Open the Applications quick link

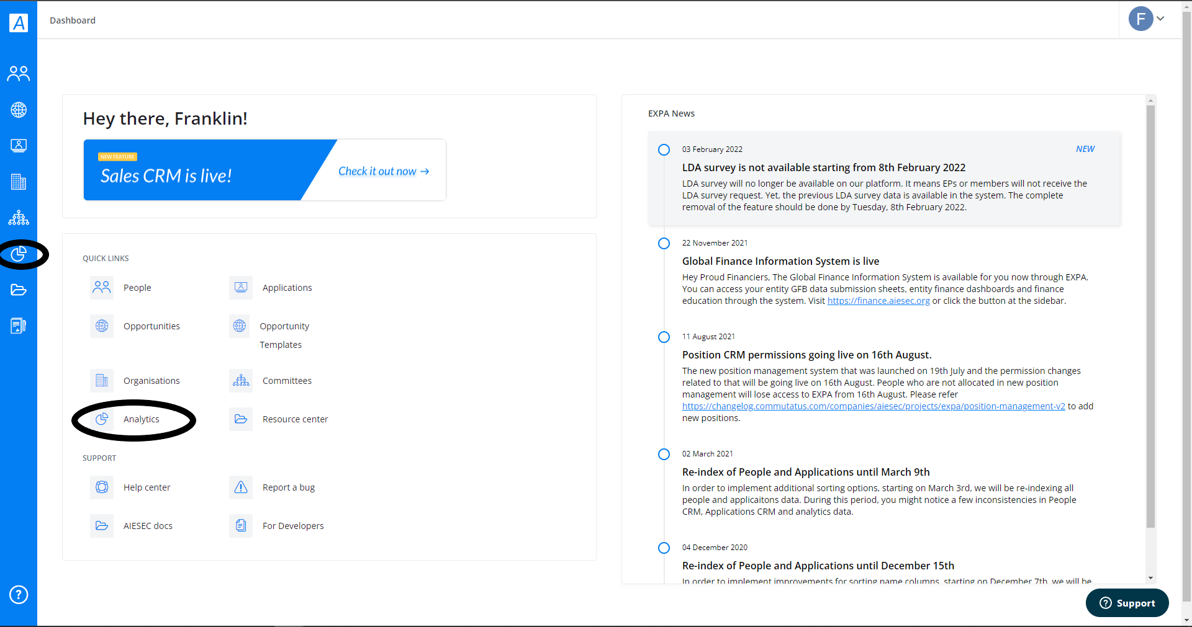click(x=287, y=288)
